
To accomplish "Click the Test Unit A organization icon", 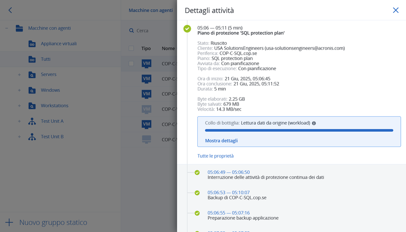I will coord(32,121).
